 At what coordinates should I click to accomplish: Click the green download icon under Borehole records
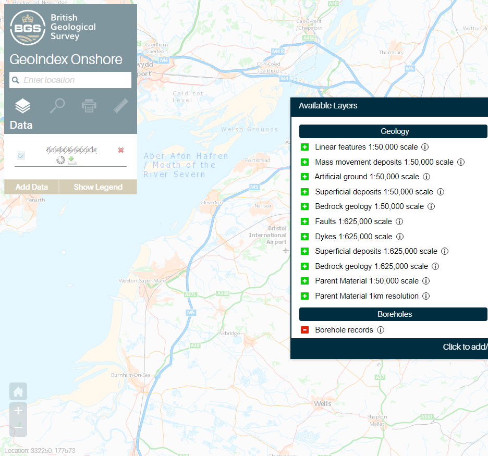point(72,160)
